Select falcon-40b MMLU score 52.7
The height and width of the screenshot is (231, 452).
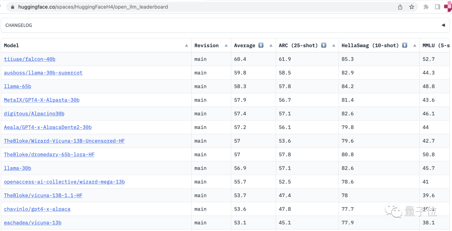pyautogui.click(x=429, y=59)
